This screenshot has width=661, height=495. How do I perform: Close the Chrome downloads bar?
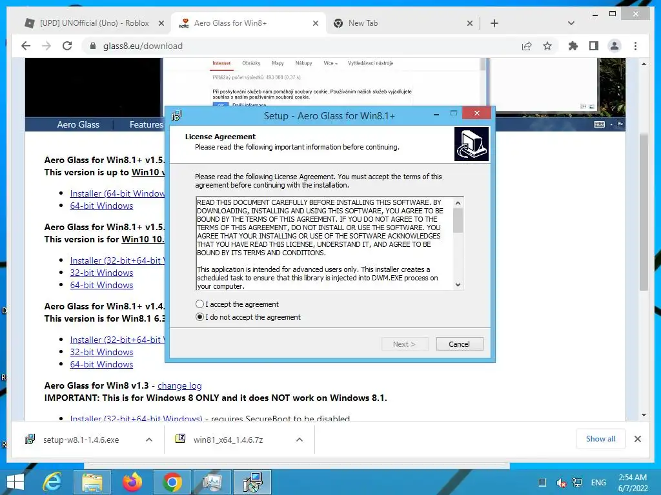[x=638, y=439]
